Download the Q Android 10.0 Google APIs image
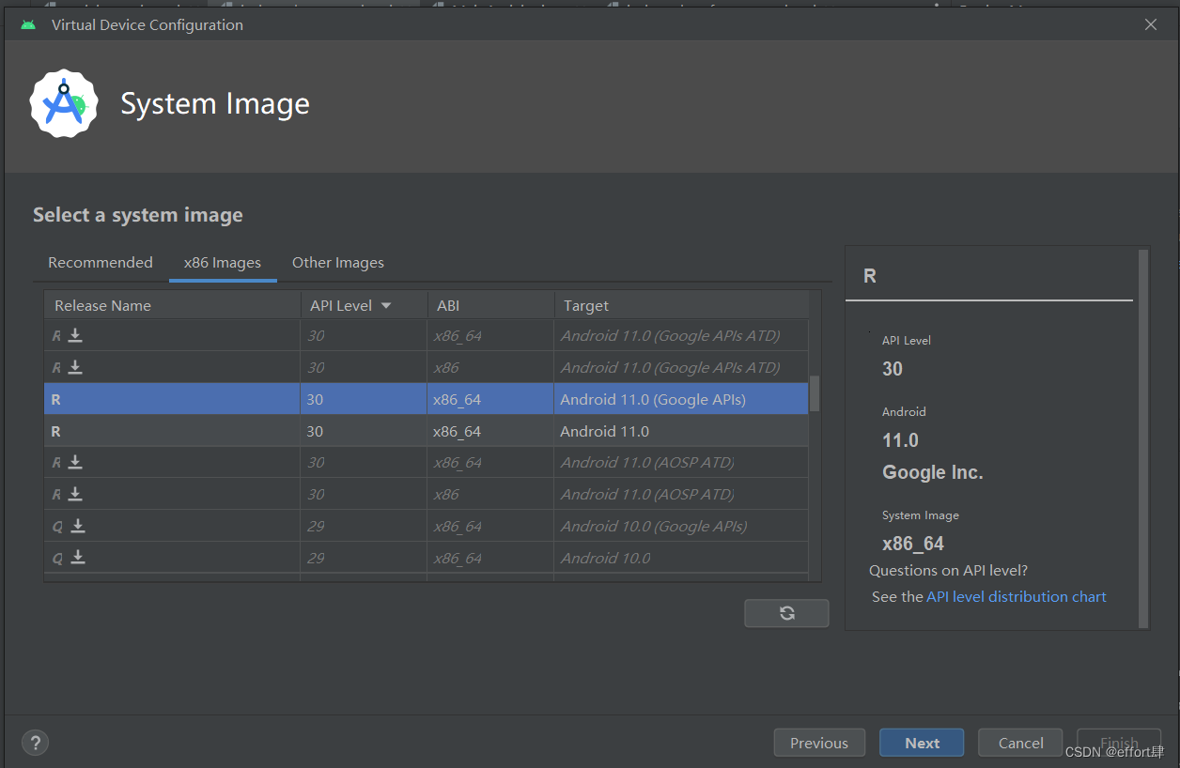 [x=78, y=526]
